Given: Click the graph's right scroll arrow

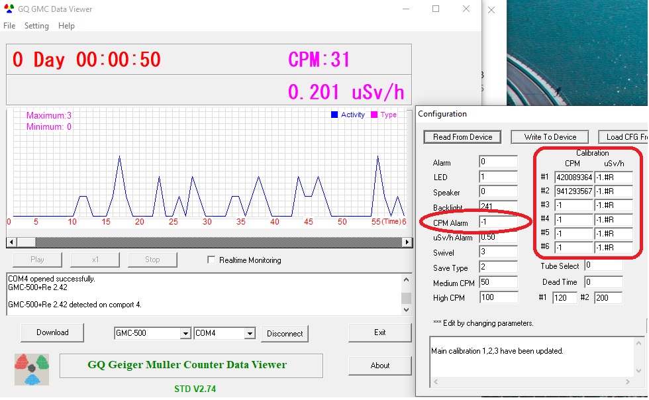Looking at the screenshot, I should (x=407, y=242).
